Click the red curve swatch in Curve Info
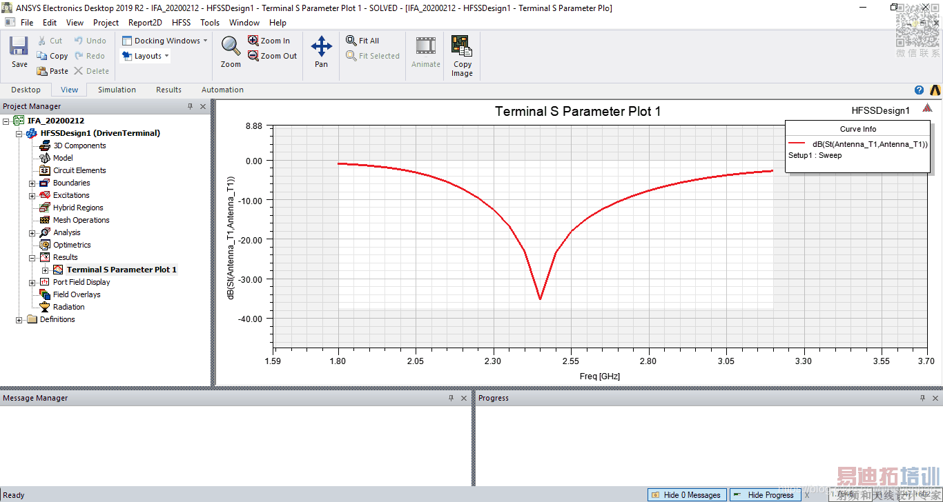Screen dimensions: 943x502 point(797,143)
